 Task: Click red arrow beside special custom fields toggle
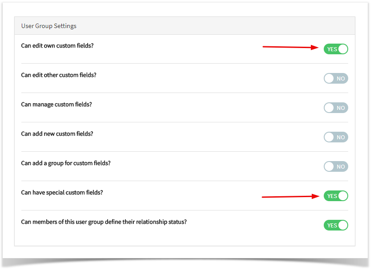290,197
